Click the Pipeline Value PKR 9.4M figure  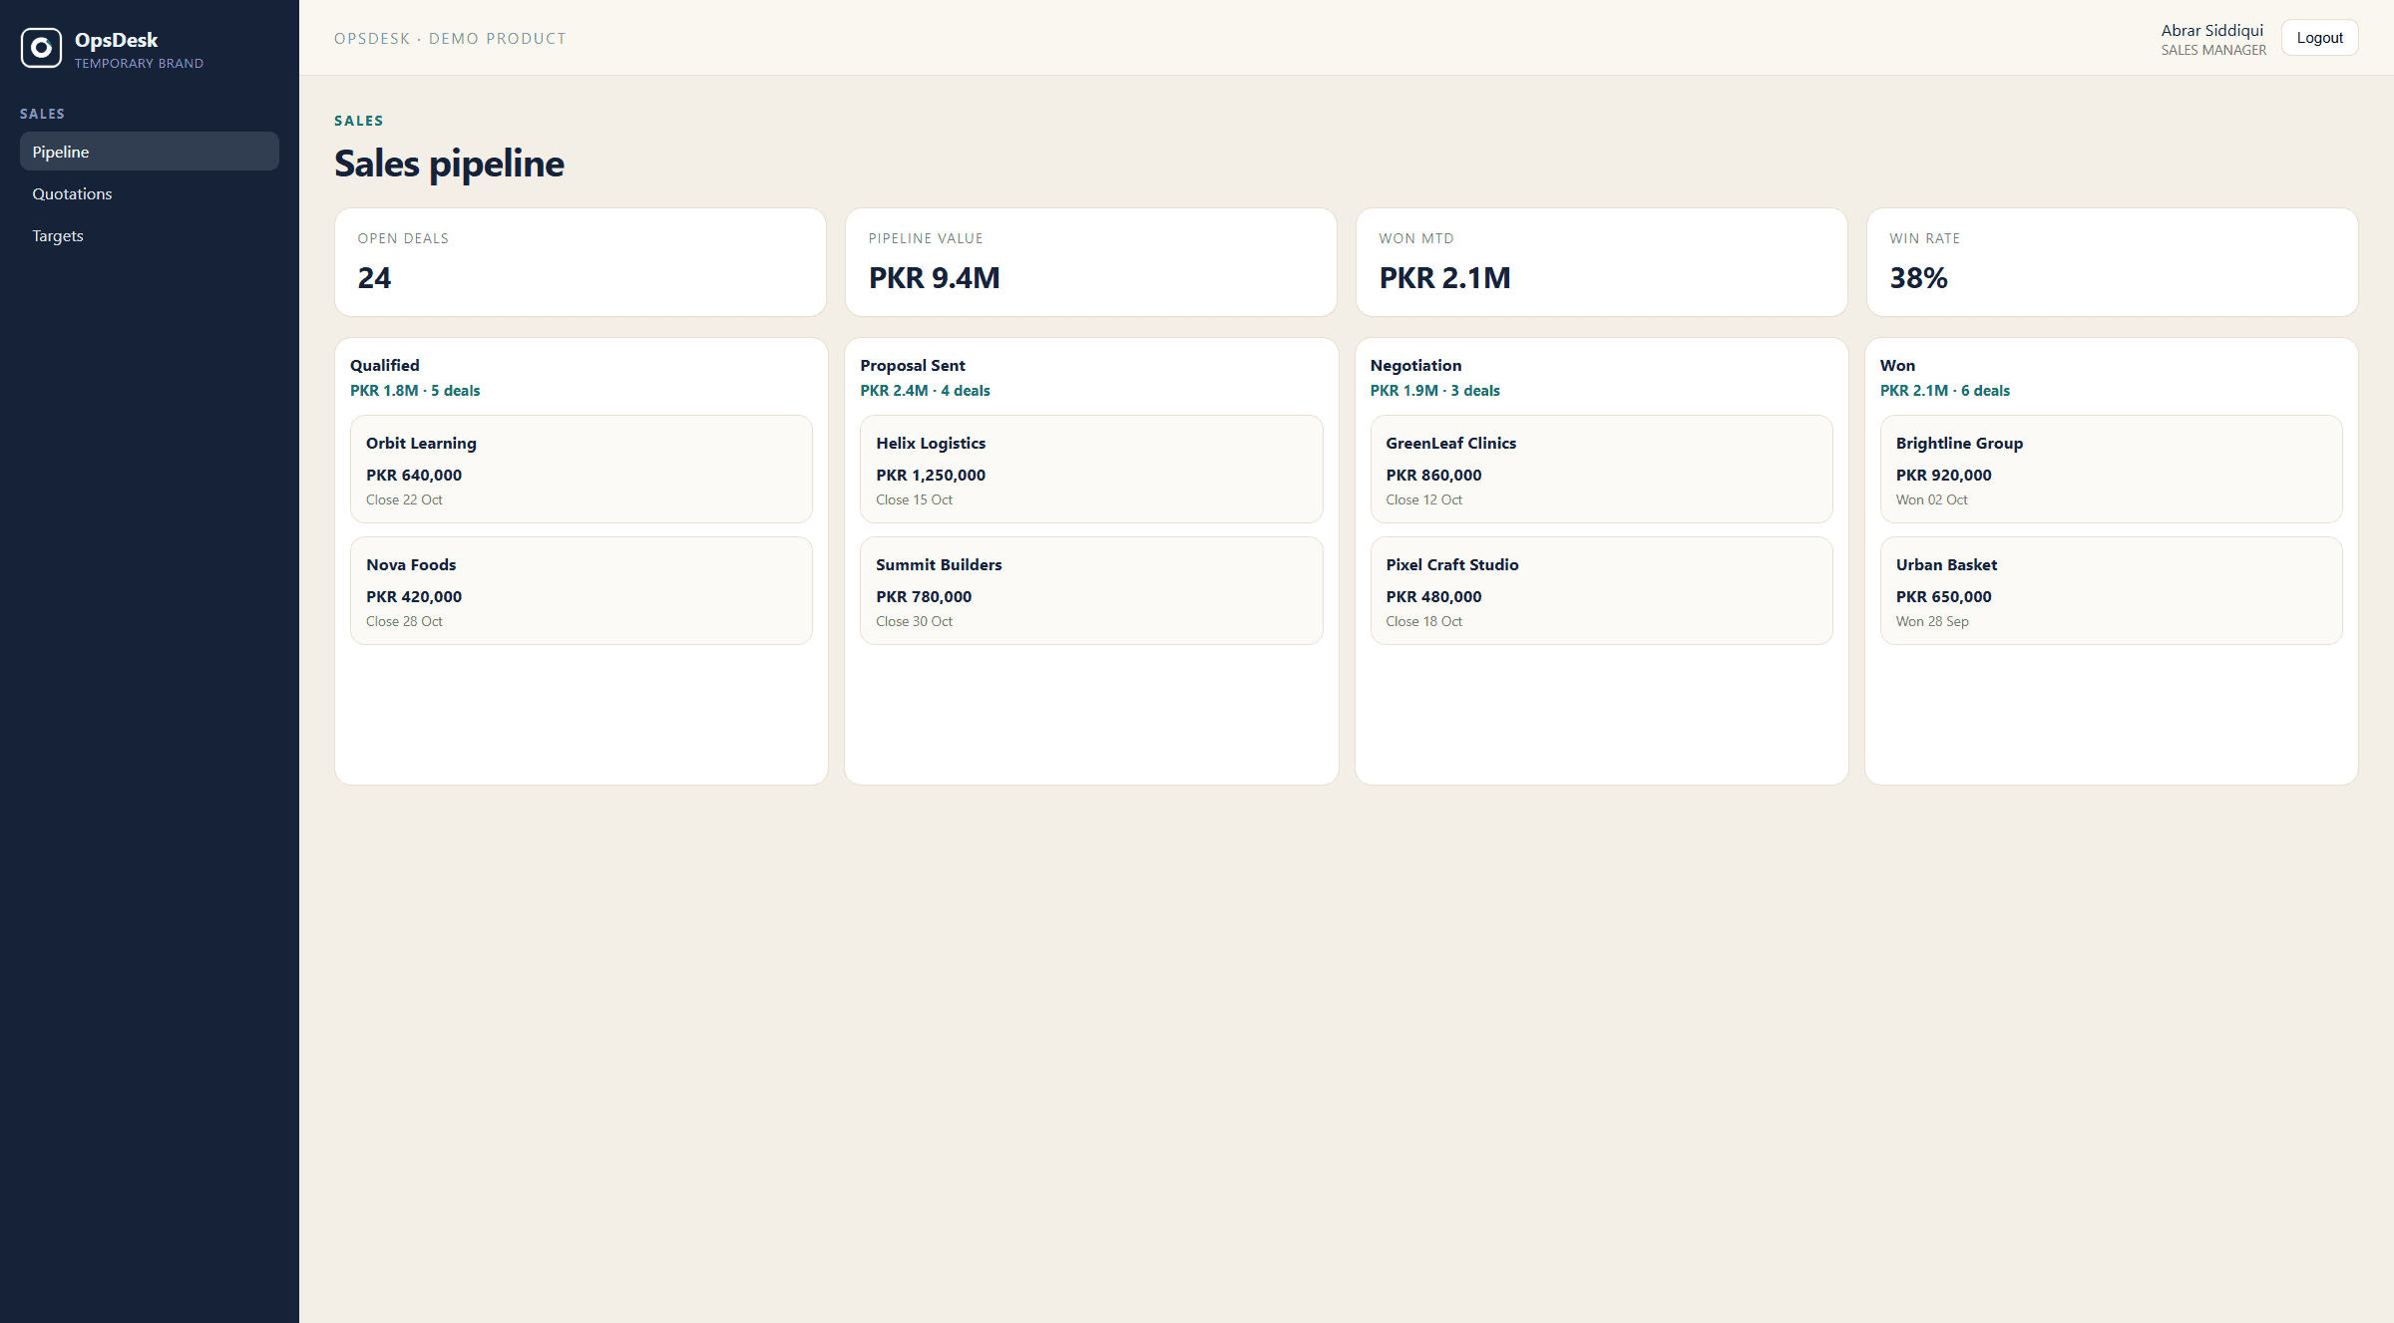point(934,278)
